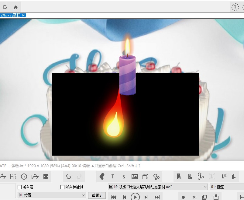
Task: Open the 01: 位置 dropdown
Action: click(x=52, y=195)
